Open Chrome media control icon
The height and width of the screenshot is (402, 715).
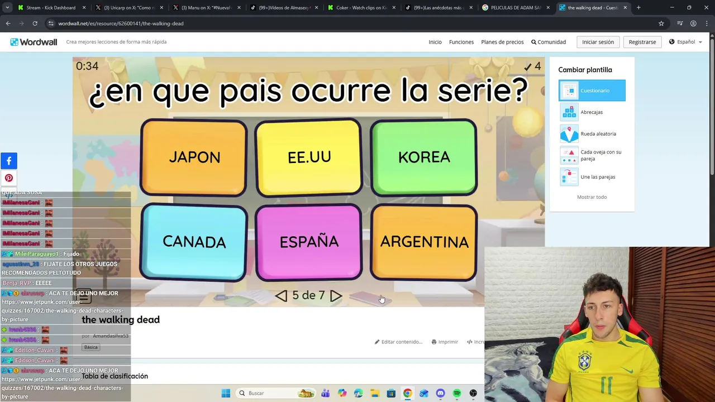point(680,23)
